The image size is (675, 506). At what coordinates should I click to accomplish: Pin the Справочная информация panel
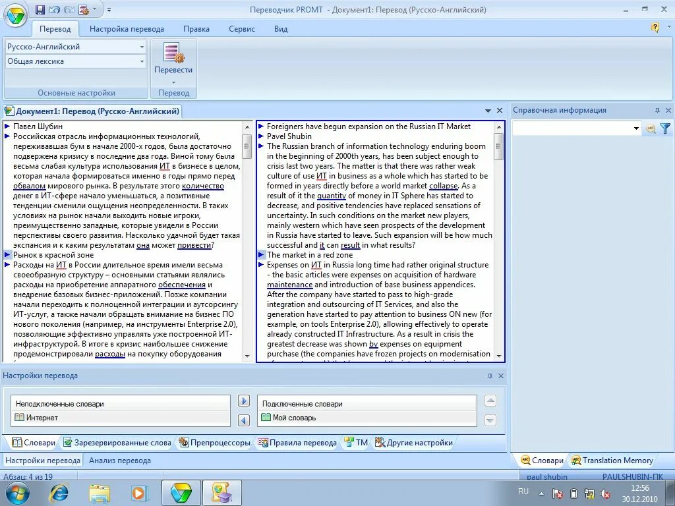pyautogui.click(x=657, y=110)
